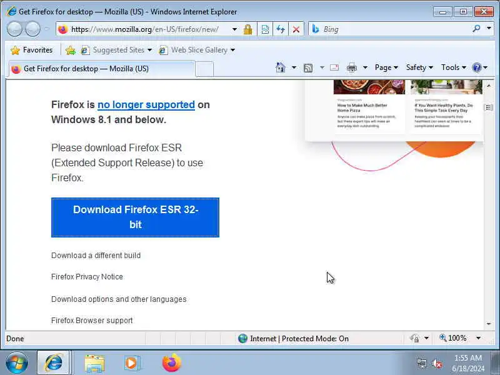Open the zoom level dropdown arrow

click(x=478, y=338)
